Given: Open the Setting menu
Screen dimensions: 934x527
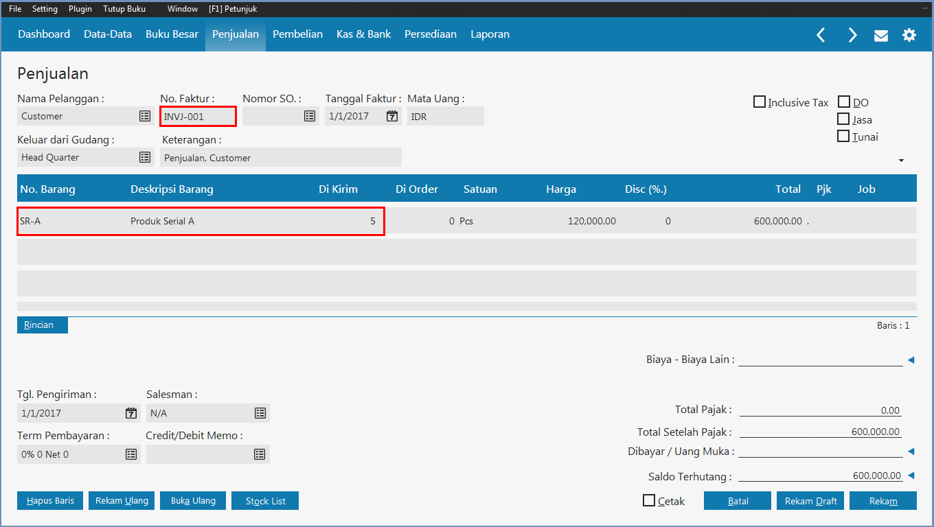Looking at the screenshot, I should (x=45, y=9).
